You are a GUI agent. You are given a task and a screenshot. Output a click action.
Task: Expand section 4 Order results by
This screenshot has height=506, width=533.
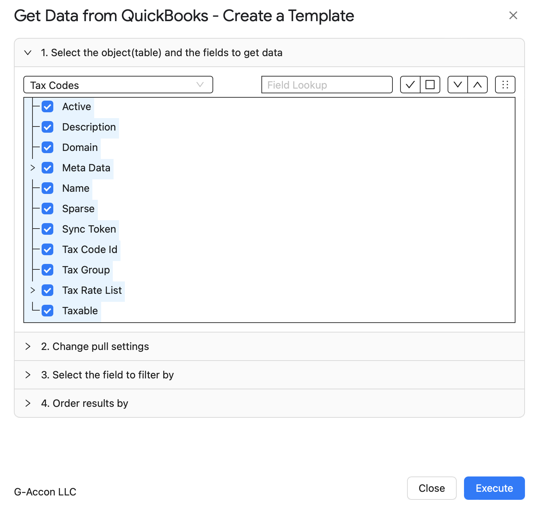[x=269, y=403]
